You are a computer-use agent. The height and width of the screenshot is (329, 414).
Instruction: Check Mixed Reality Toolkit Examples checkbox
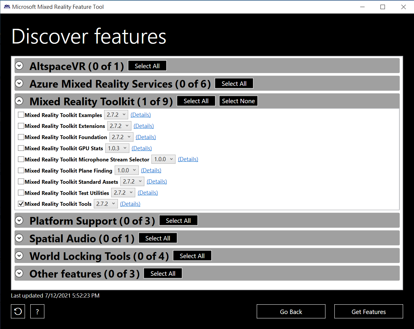[x=21, y=115]
